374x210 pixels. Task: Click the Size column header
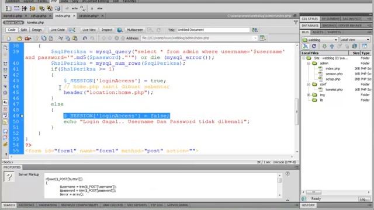[355, 53]
